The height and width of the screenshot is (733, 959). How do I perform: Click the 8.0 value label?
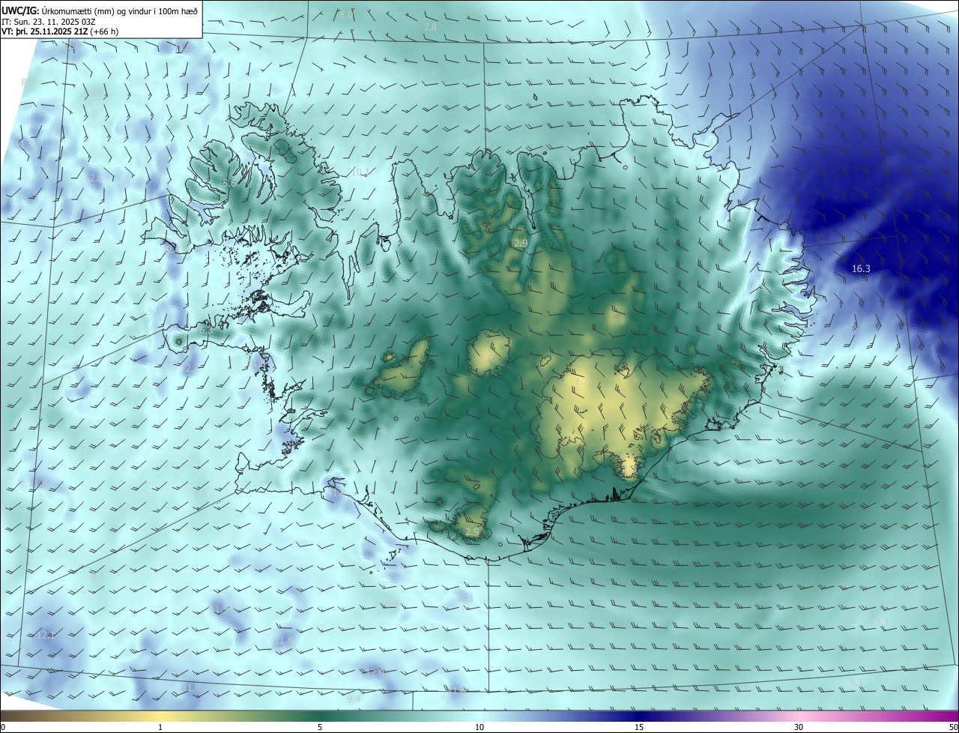(345, 14)
